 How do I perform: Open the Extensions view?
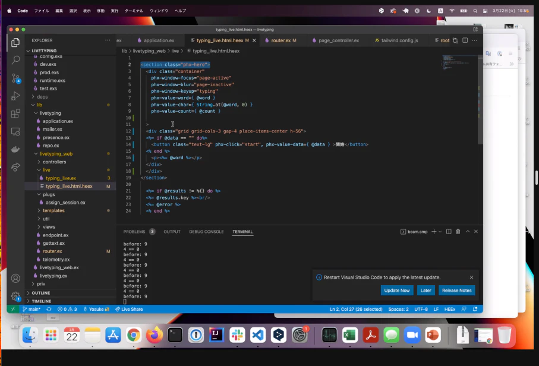pyautogui.click(x=15, y=113)
